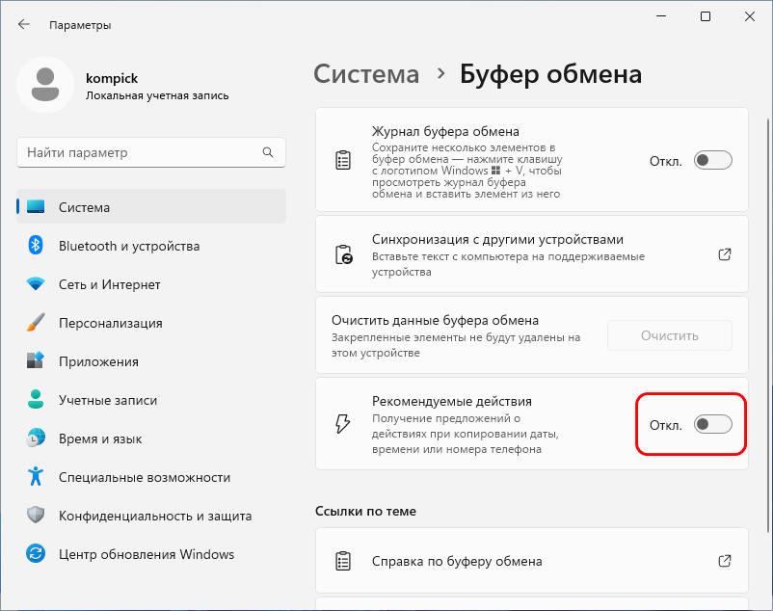Navigate to Учетные записи
The height and width of the screenshot is (611, 773).
click(151, 399)
